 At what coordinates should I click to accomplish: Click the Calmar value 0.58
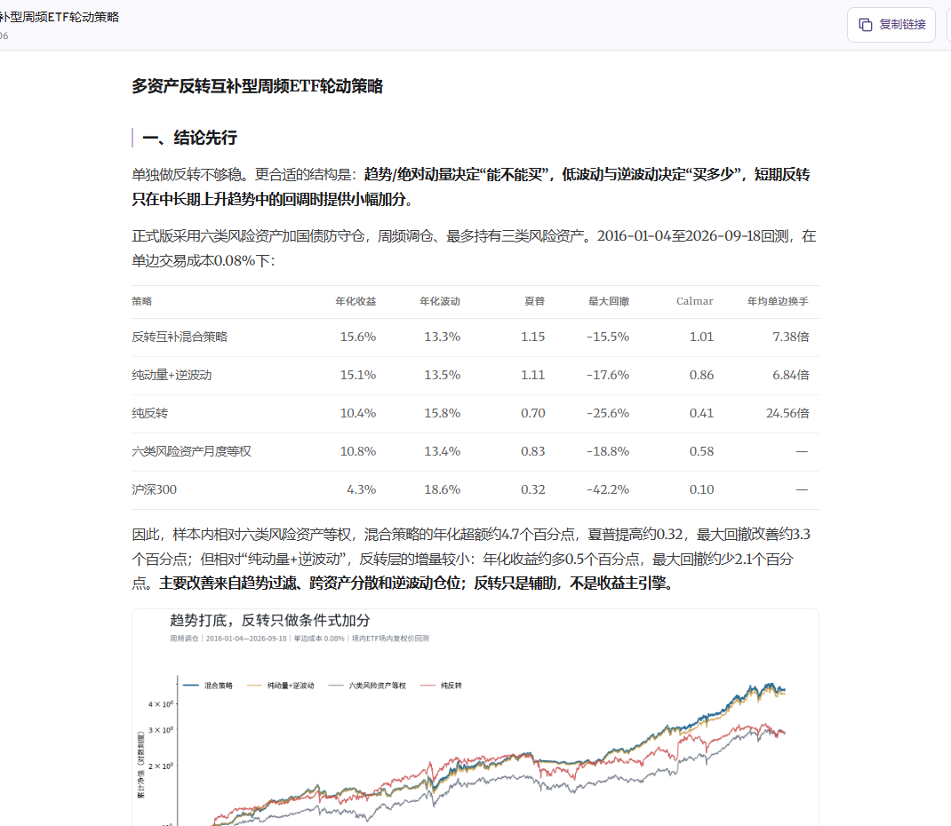click(702, 451)
